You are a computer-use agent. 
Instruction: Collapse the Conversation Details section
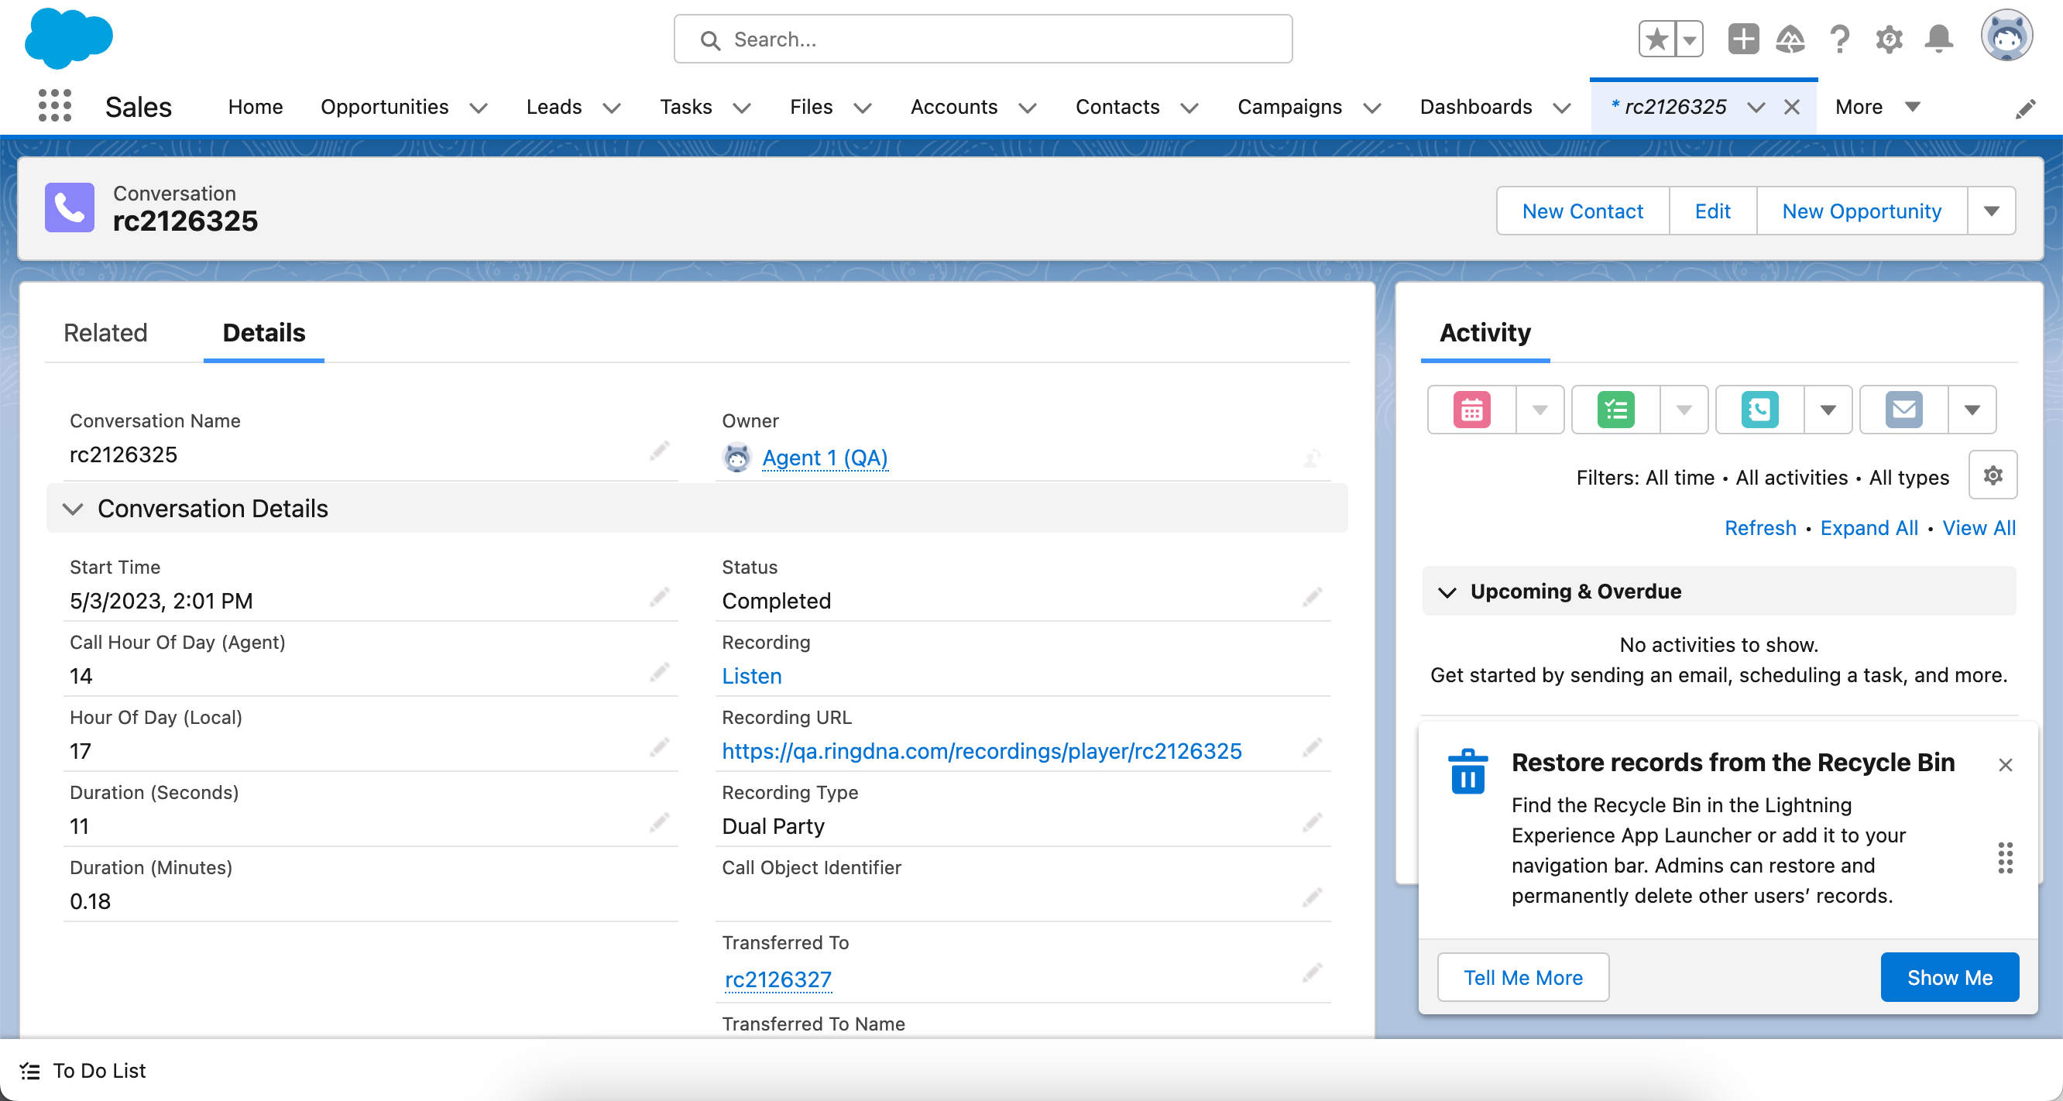click(x=73, y=509)
